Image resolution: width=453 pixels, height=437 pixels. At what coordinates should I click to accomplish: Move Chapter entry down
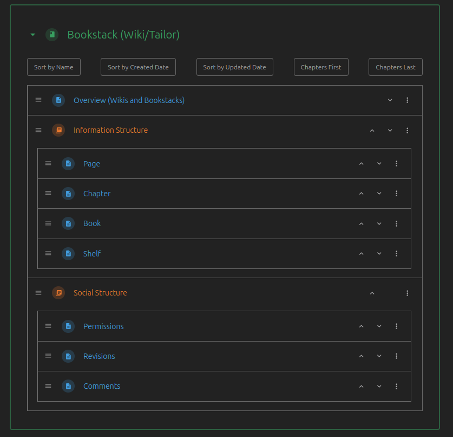pos(379,194)
